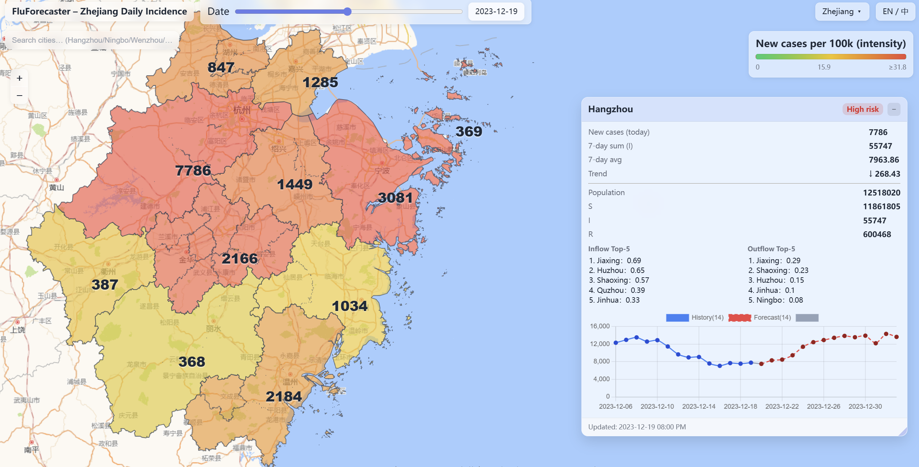Select Zhoushan islands labeled 369
The height and width of the screenshot is (467, 919).
click(x=469, y=131)
